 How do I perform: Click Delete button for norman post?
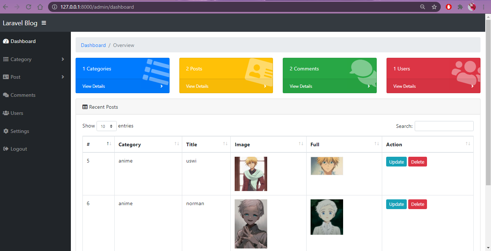[x=418, y=204]
